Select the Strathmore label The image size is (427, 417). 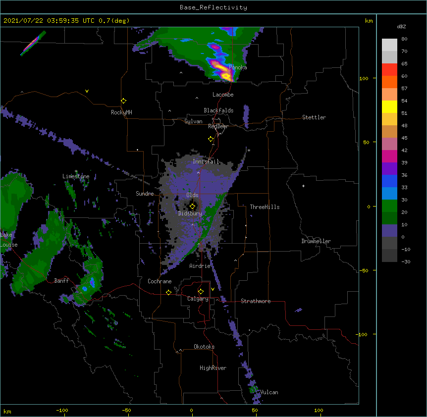pyautogui.click(x=256, y=301)
